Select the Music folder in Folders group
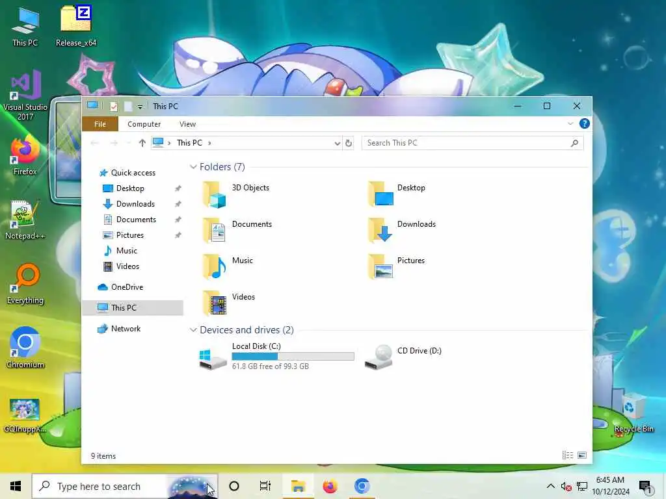The height and width of the screenshot is (499, 666). 228,267
